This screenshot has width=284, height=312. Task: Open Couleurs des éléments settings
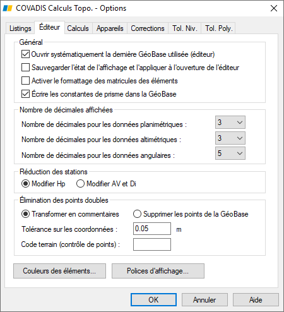click(x=59, y=271)
